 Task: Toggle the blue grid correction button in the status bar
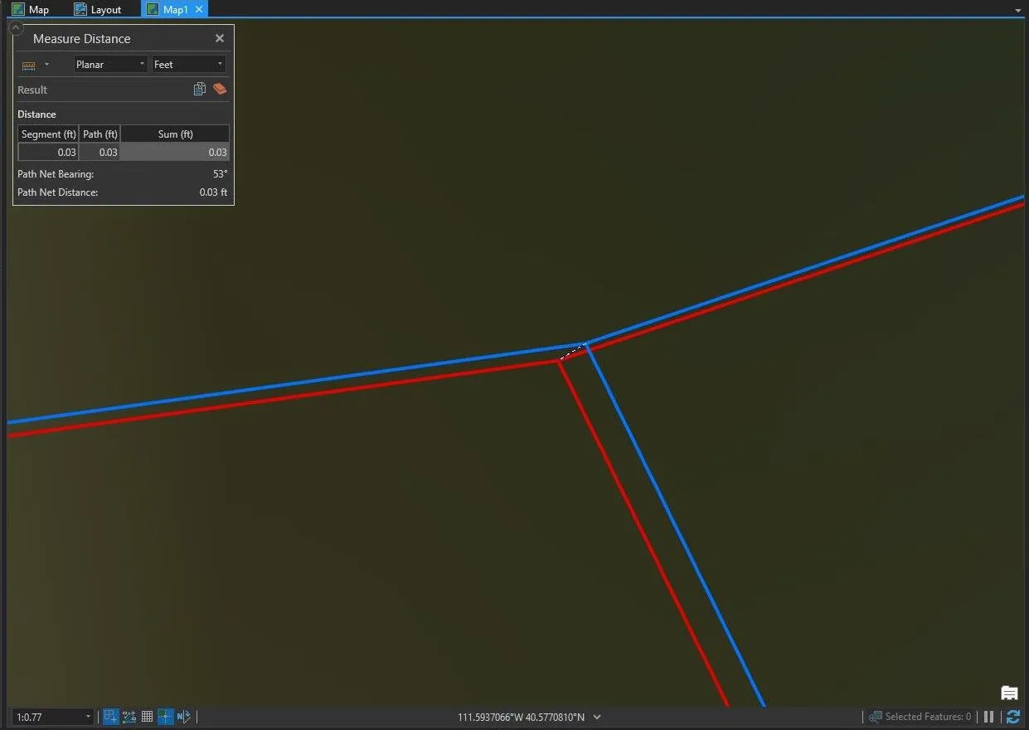(x=165, y=717)
